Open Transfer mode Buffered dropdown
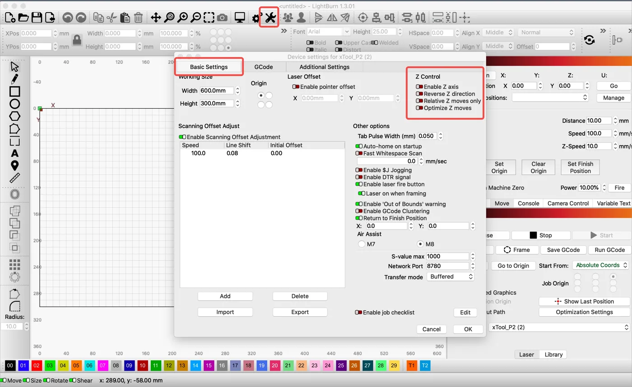Screen dimensions: 632x387 [451, 276]
